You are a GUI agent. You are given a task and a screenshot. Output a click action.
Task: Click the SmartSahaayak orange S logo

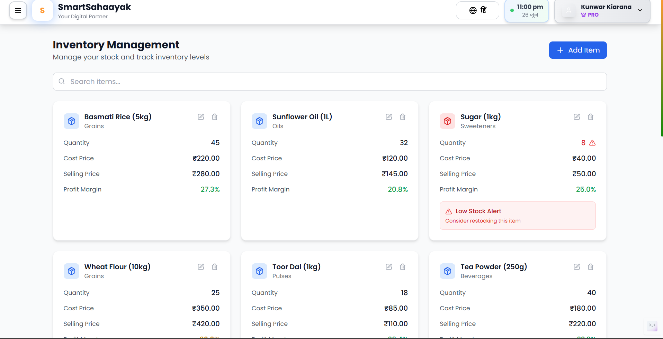coord(42,10)
